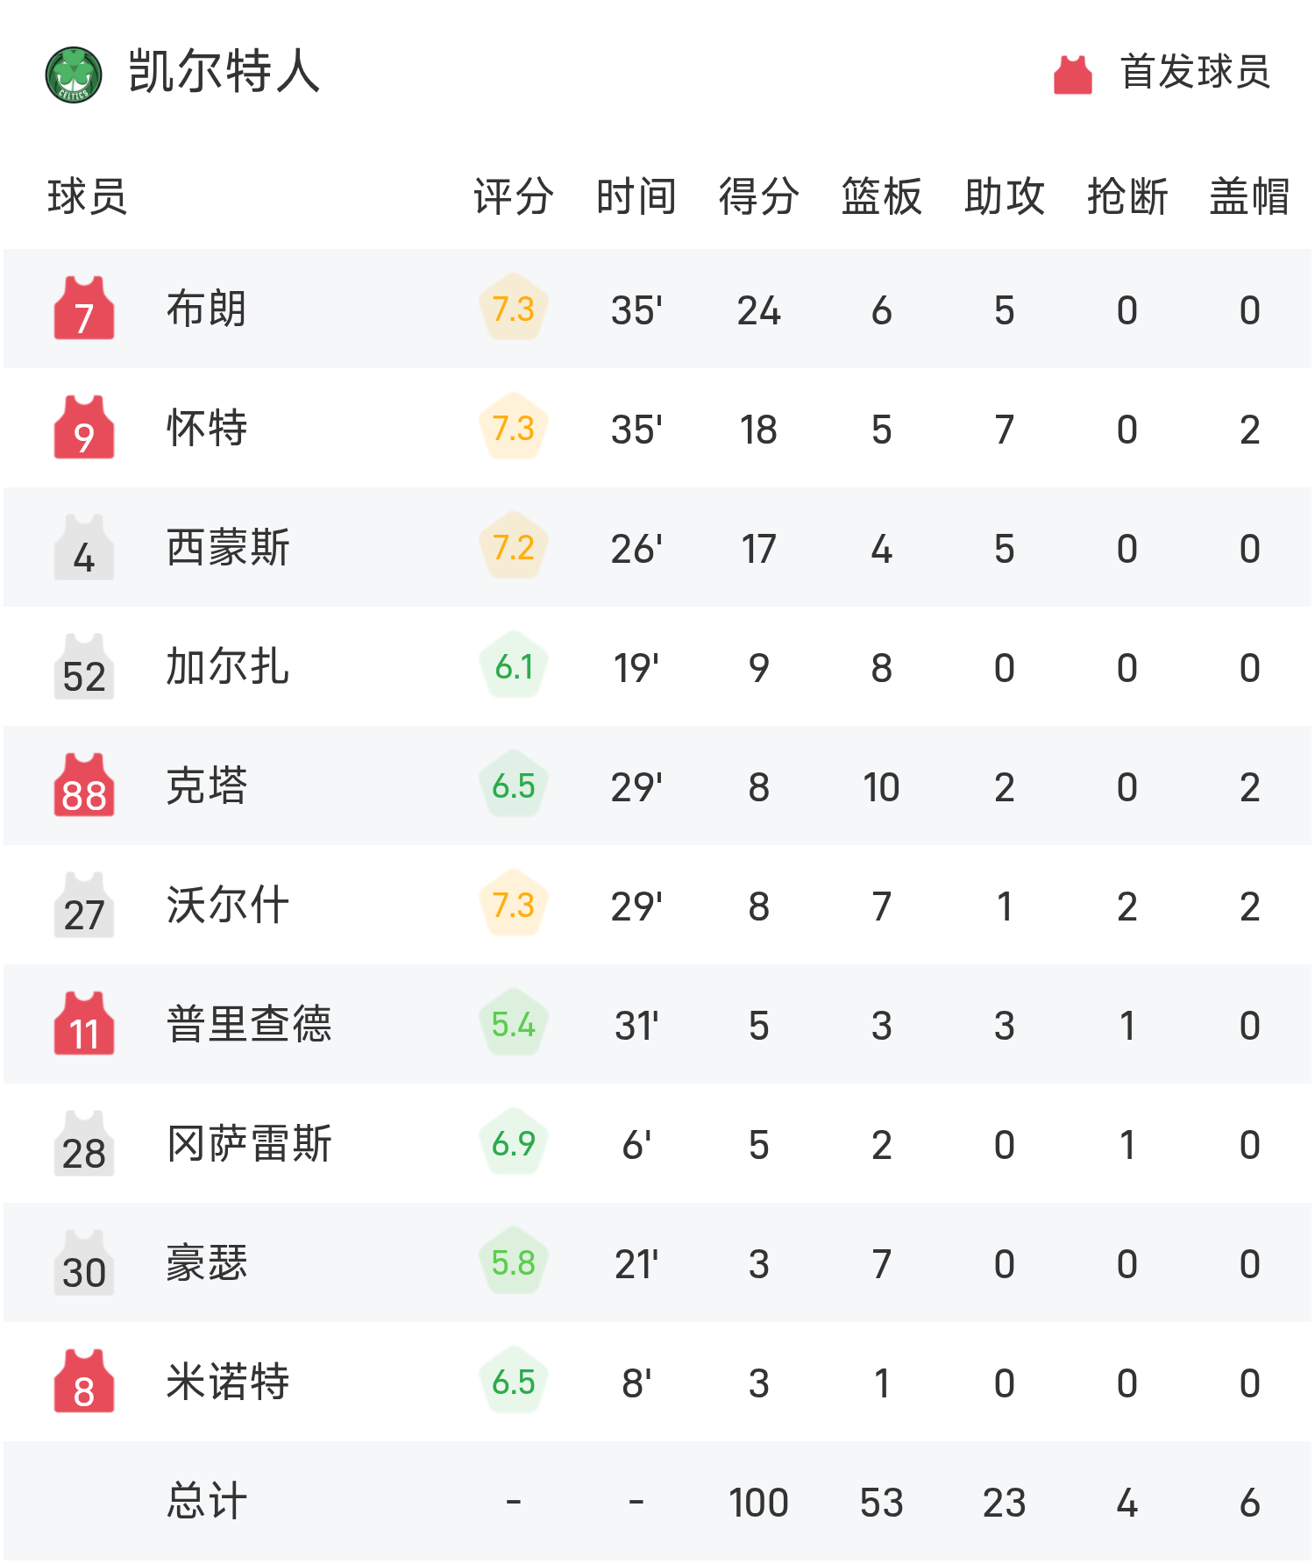Click the grey number 4 jersey icon
This screenshot has height=1564, width=1315.
point(84,548)
